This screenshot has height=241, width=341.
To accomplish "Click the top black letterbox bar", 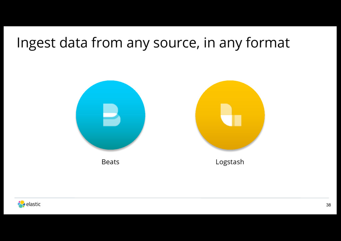I will [170, 13].
